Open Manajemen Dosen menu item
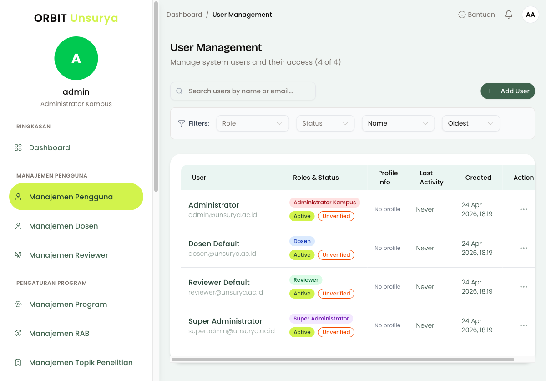The width and height of the screenshot is (546, 381). point(76,226)
